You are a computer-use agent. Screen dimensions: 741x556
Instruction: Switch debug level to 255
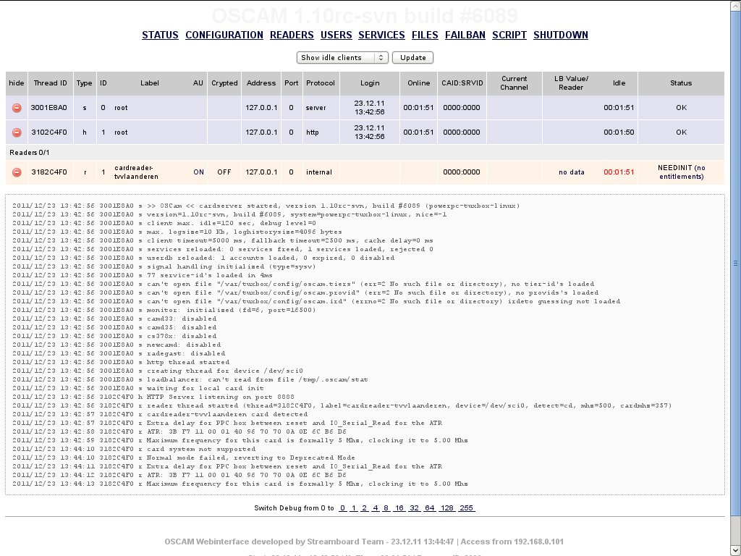pyautogui.click(x=467, y=508)
